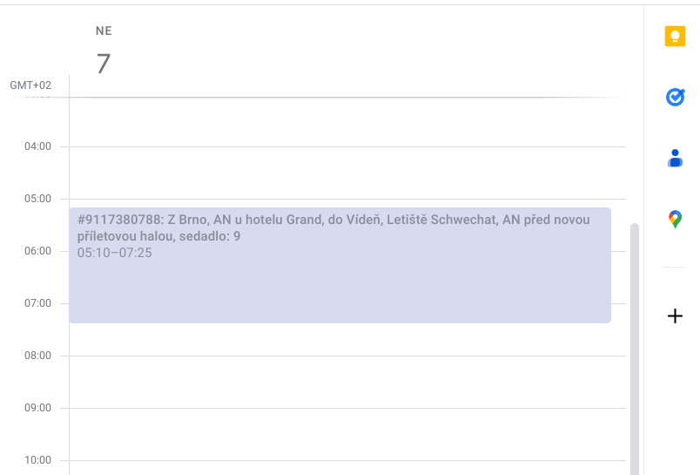Create an event in the 09:00 time slot
Screen dimensions: 700x475
coord(347,434)
